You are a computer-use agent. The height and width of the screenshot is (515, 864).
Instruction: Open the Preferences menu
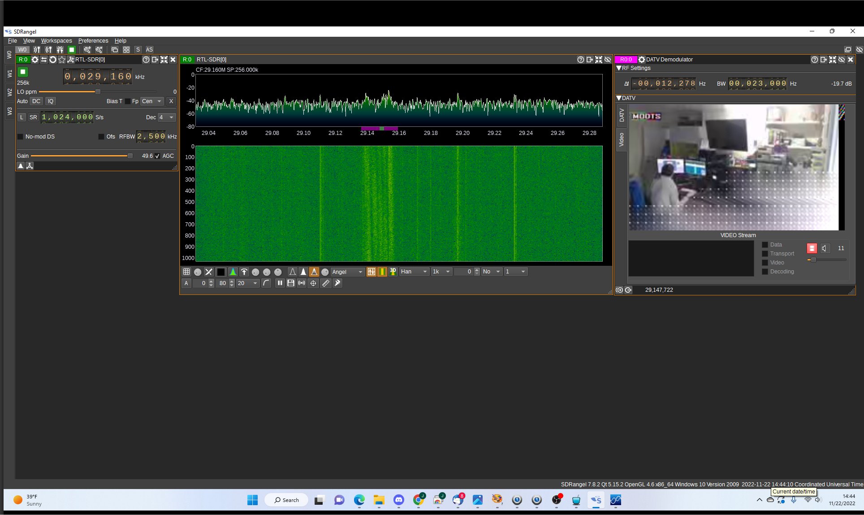pos(93,41)
